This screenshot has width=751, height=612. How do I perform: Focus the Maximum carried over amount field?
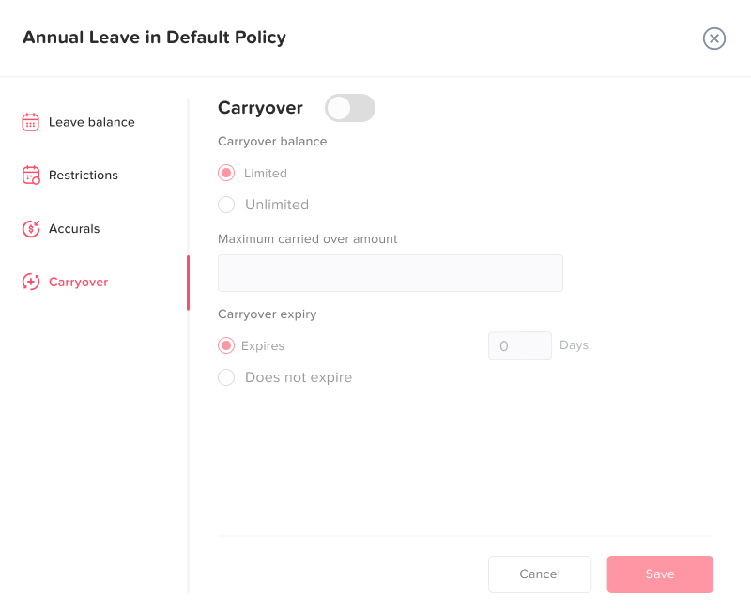[391, 273]
